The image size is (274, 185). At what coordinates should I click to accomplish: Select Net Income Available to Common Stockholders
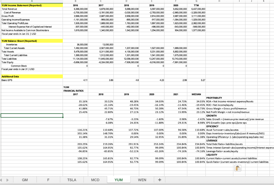click(x=25, y=30)
